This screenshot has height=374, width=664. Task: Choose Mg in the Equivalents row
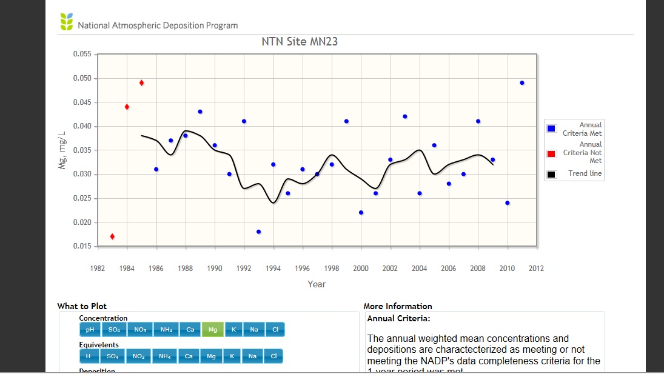coord(211,356)
